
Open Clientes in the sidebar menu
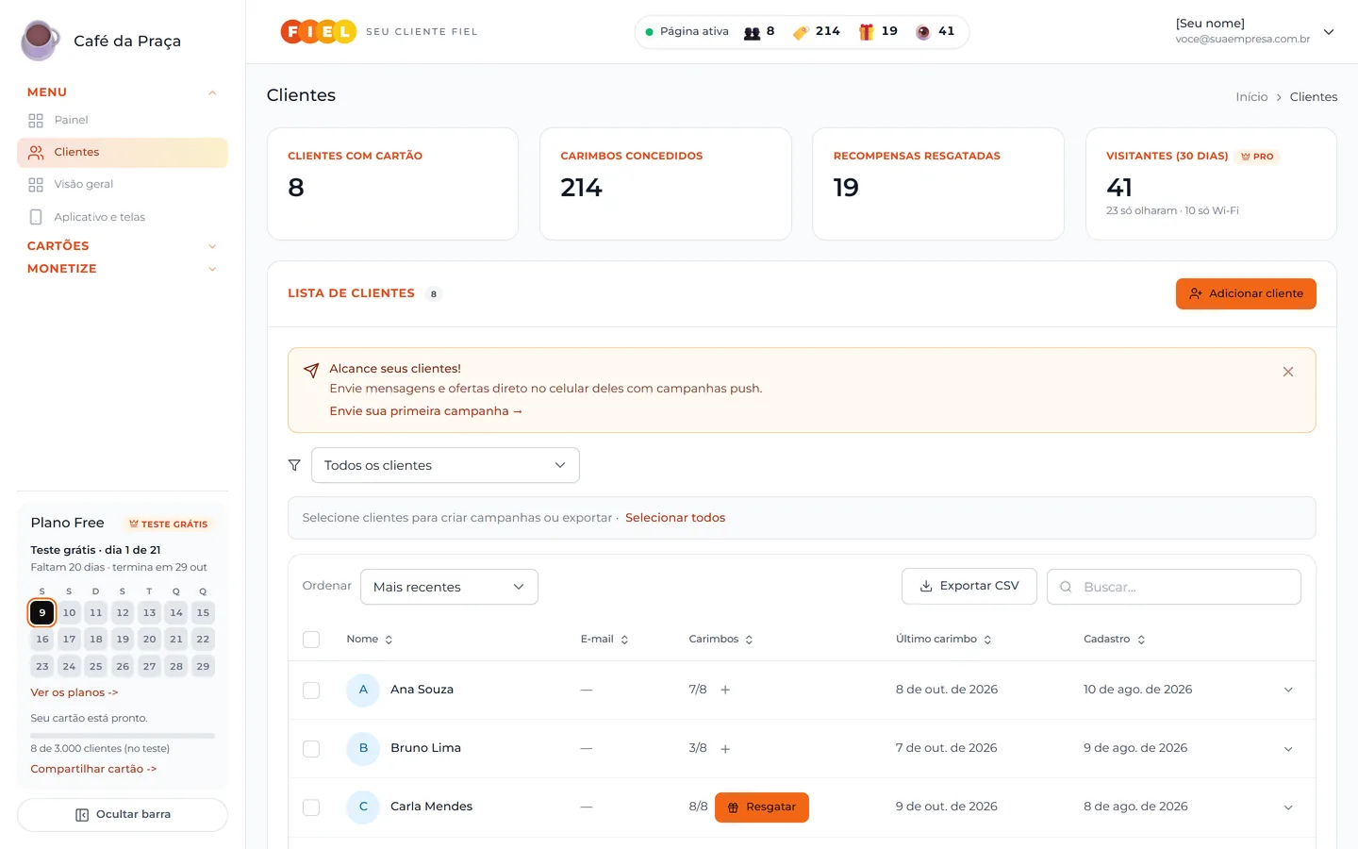click(x=123, y=152)
